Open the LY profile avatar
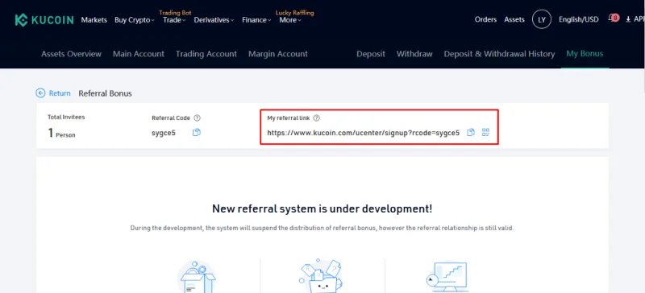 pyautogui.click(x=541, y=19)
